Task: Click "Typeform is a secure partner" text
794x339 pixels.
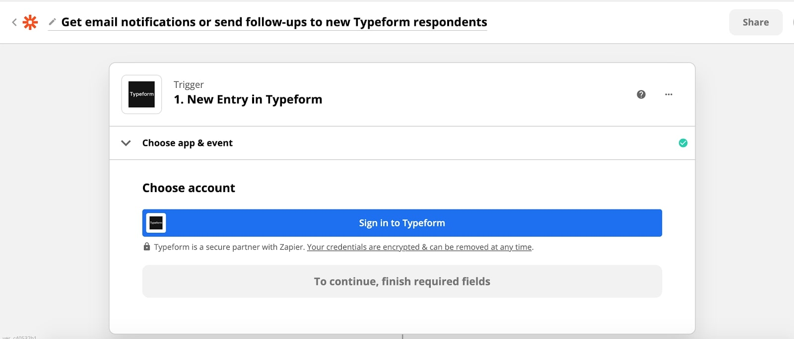Action: pyautogui.click(x=229, y=247)
